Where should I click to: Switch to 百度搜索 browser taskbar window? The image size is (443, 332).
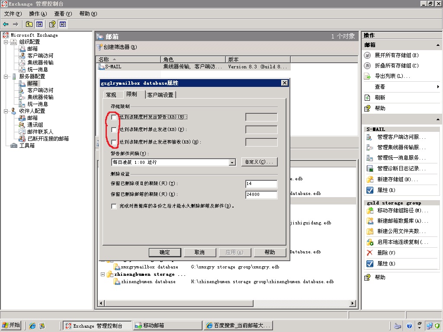click(238, 326)
